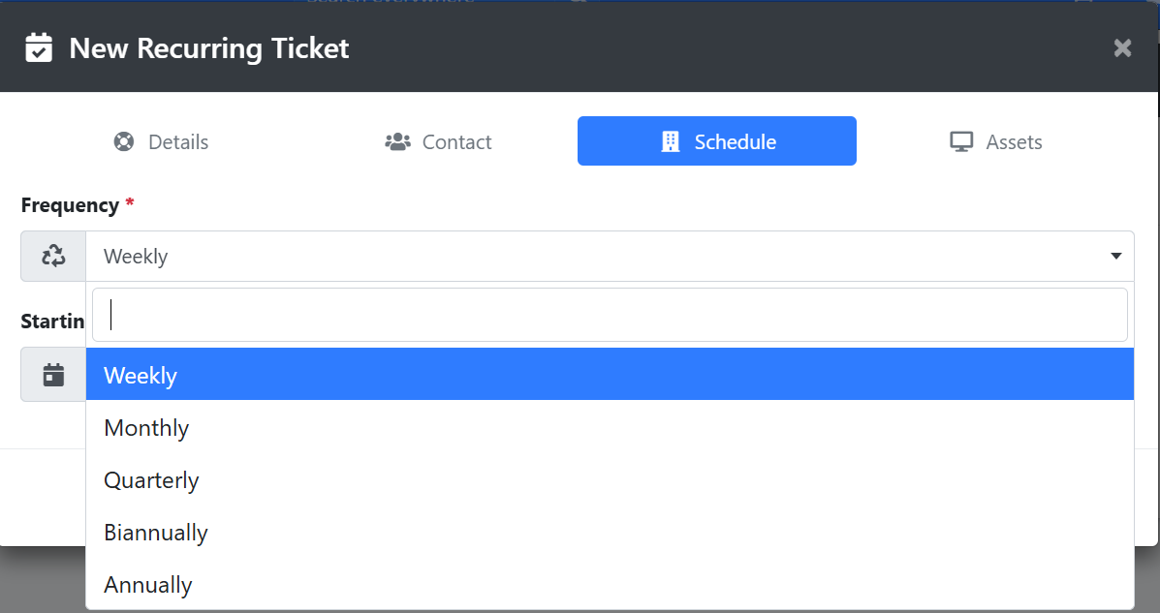
Task: Click the people icon beside Contact
Action: 397,142
